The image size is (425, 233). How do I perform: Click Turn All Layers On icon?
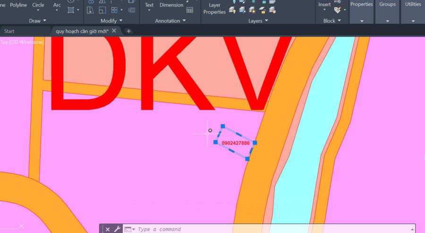(232, 10)
